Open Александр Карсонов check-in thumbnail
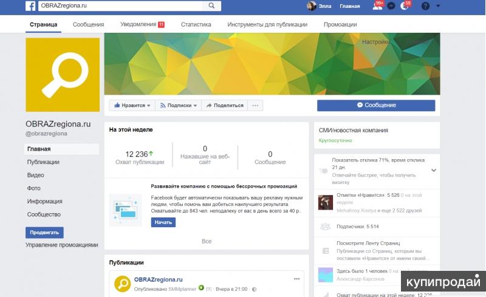 click(x=326, y=275)
